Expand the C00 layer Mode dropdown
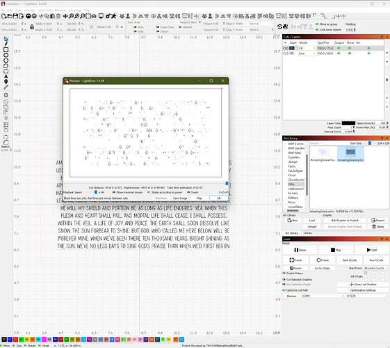Image resolution: width=390 pixels, height=348 pixels. point(307,48)
